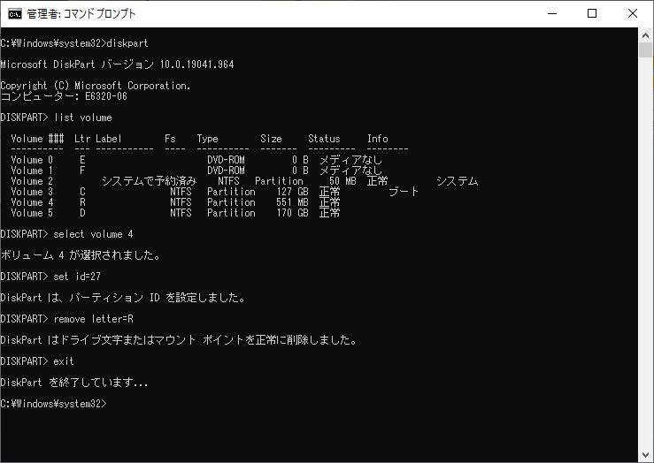
Task: Click the vertical scrollbar thumb
Action: [x=646, y=50]
